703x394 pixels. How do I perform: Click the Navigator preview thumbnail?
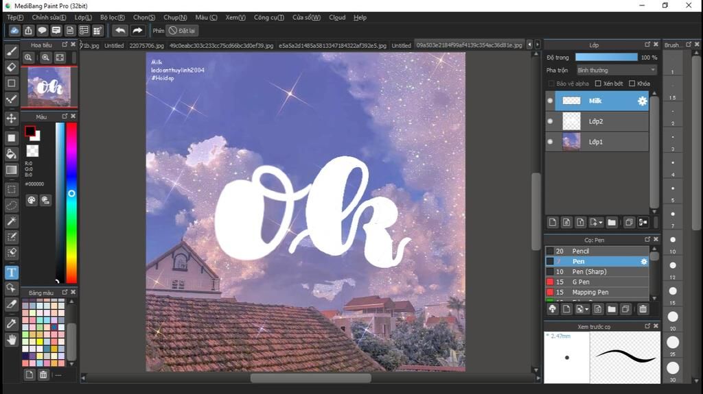(x=49, y=87)
